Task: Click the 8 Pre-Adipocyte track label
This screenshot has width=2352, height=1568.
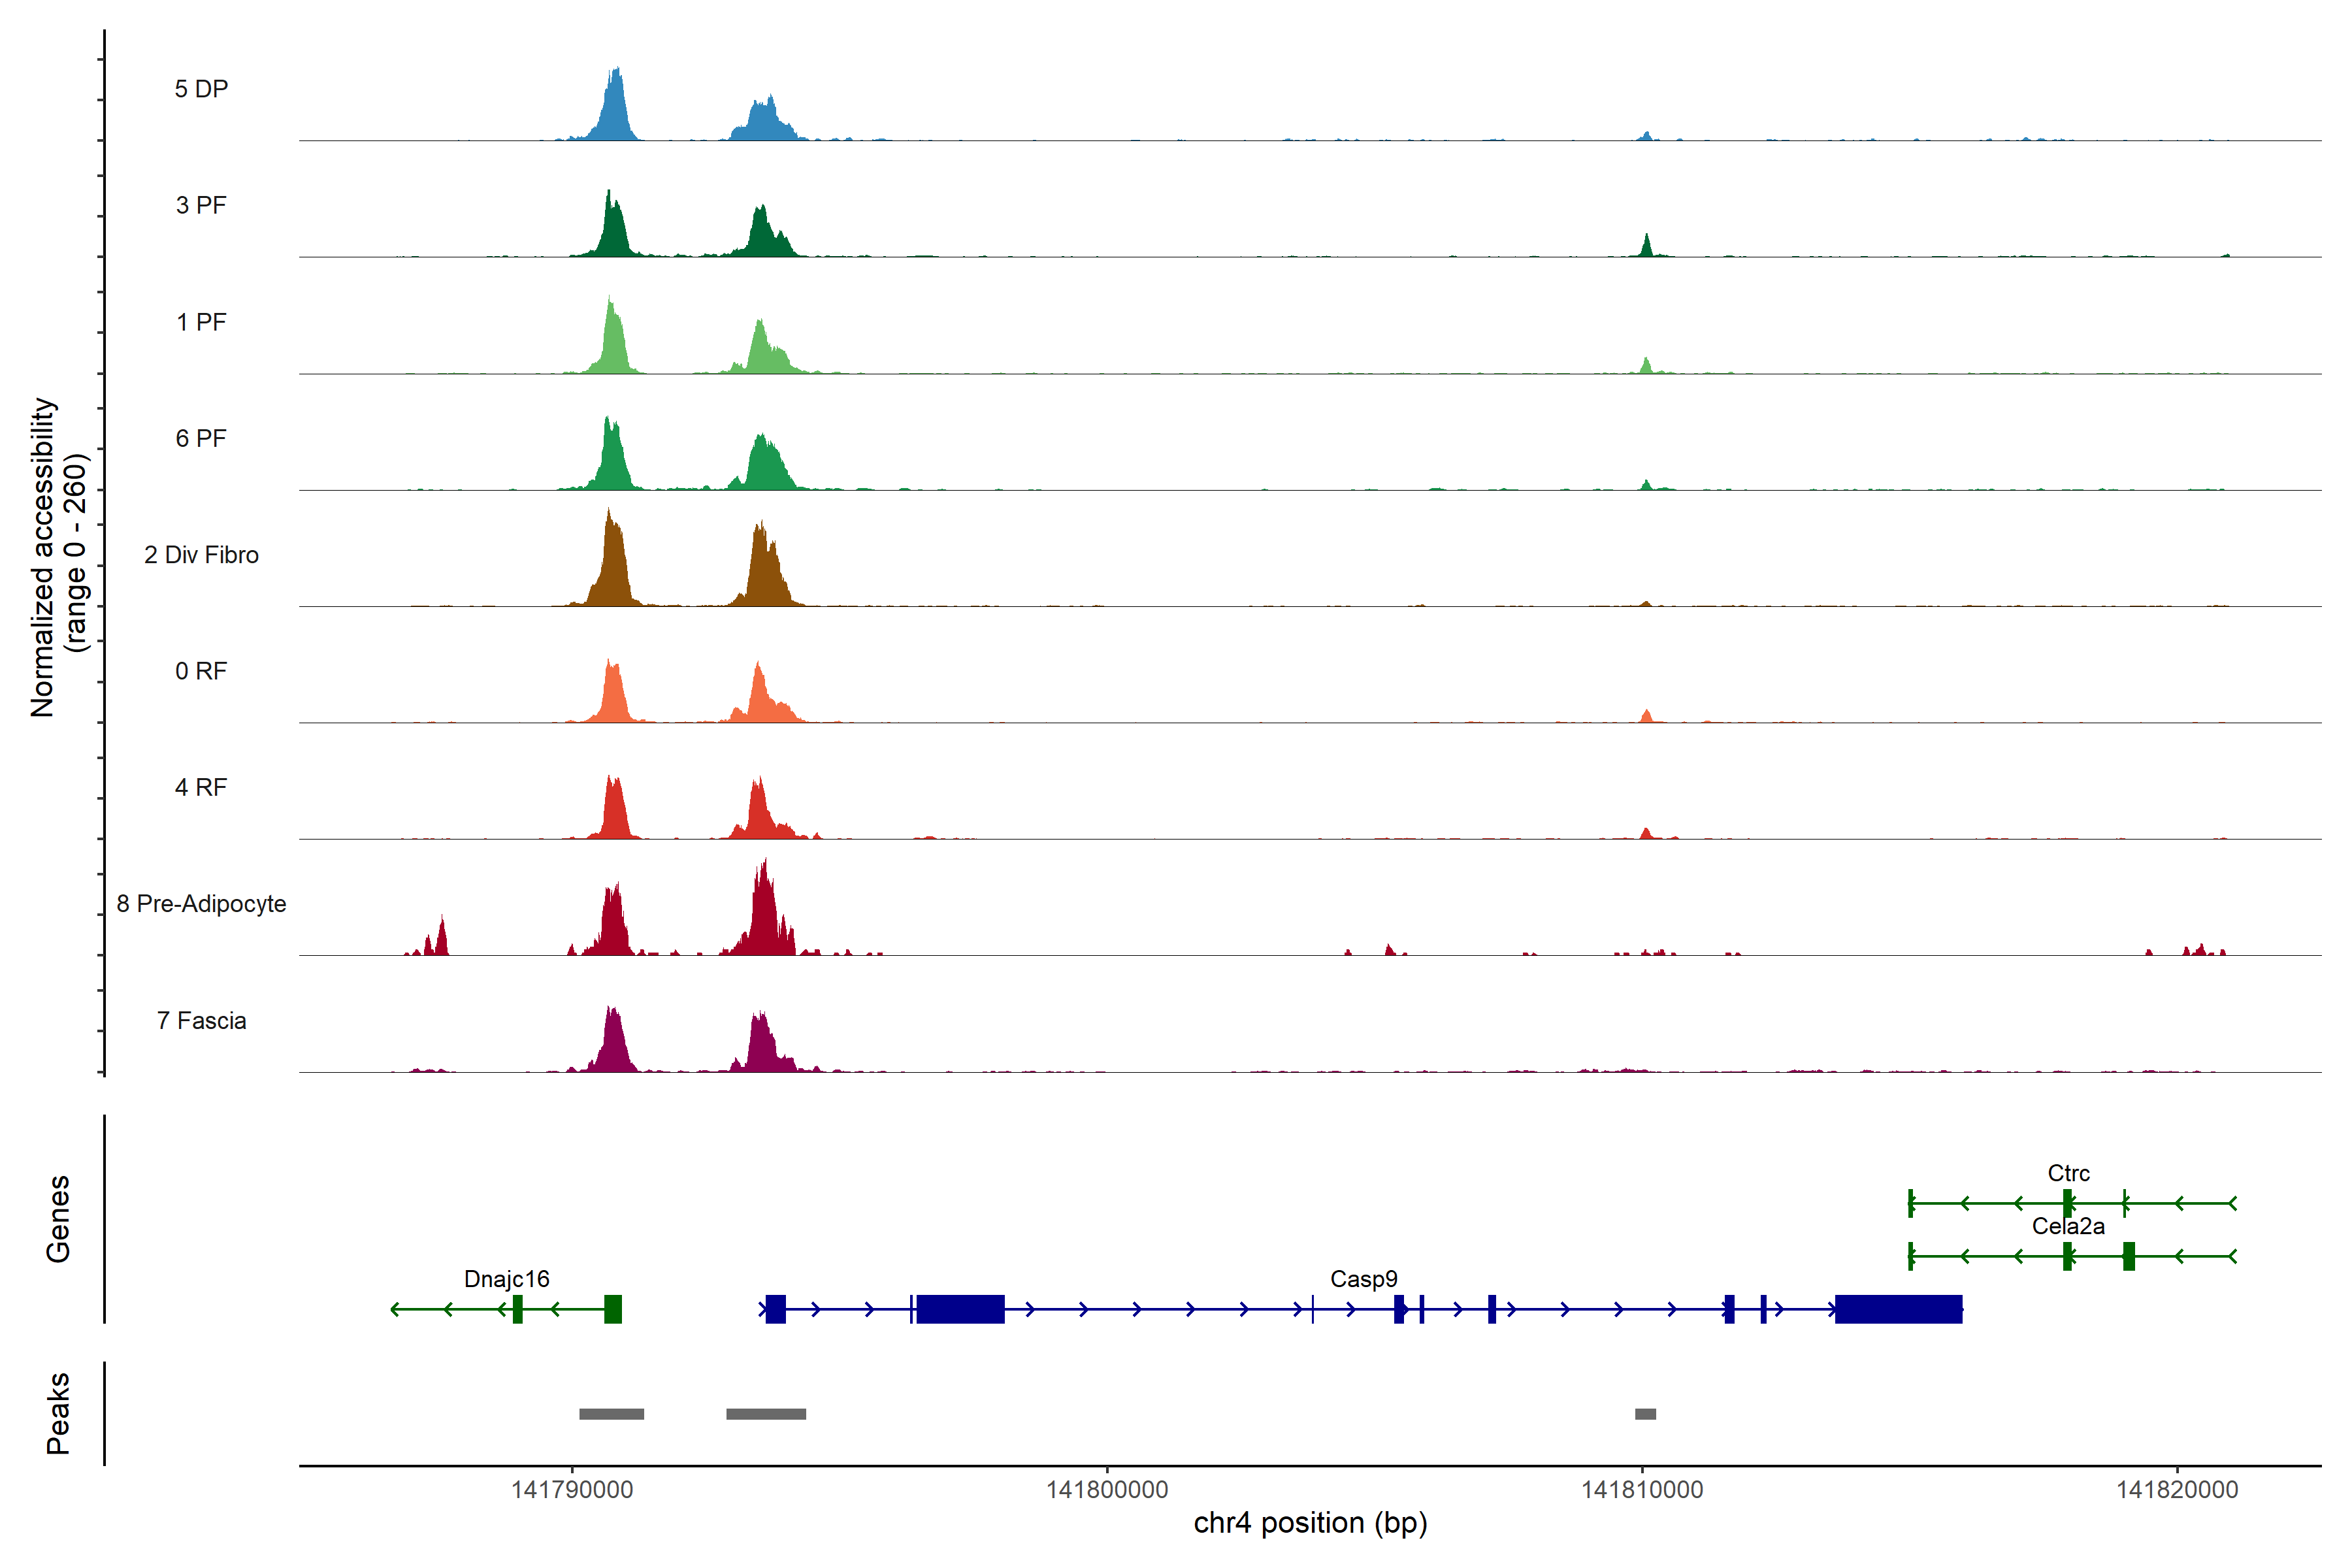Action: point(201,904)
